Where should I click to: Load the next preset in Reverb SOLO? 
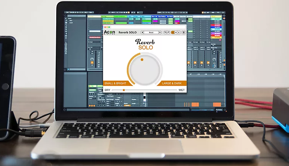[160, 32]
